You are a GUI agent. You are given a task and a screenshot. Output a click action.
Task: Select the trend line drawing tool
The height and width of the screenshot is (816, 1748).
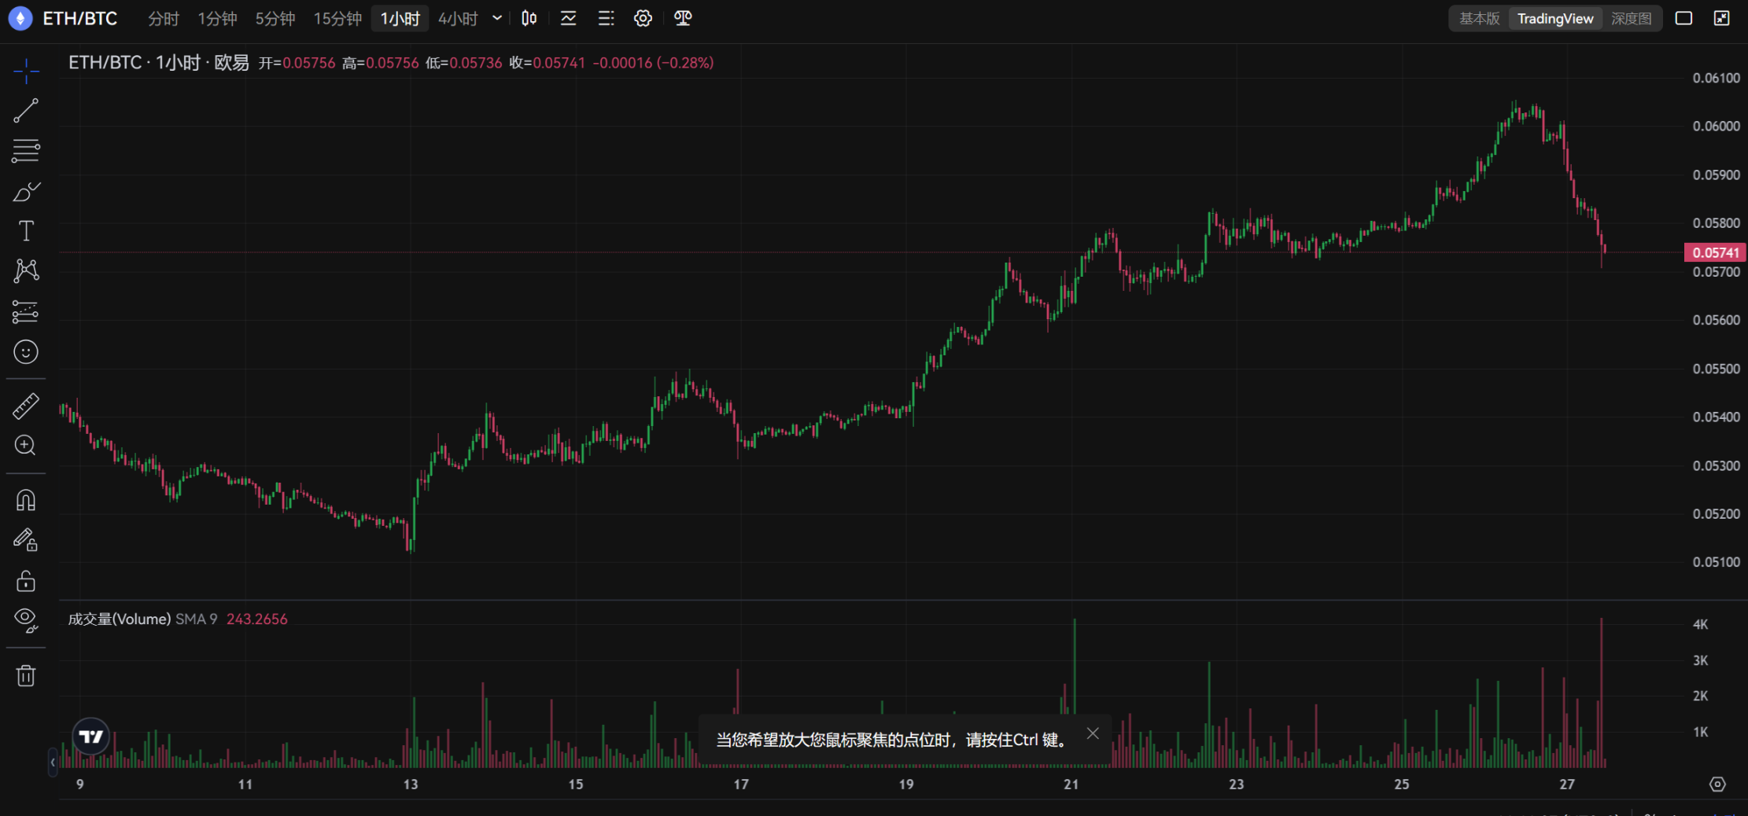pos(25,111)
